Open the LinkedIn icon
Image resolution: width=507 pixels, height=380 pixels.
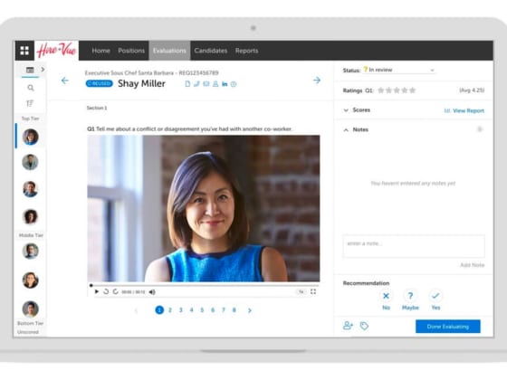[x=225, y=84]
